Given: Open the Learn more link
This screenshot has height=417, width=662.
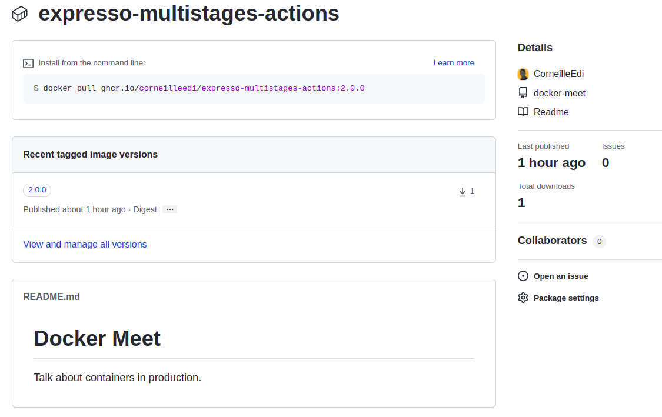Looking at the screenshot, I should 454,62.
